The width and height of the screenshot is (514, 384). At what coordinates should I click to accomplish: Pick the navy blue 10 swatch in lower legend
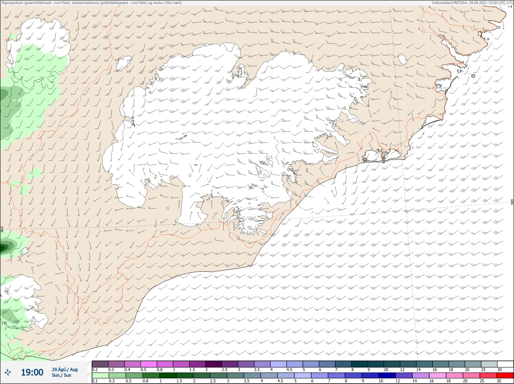tap(387, 376)
